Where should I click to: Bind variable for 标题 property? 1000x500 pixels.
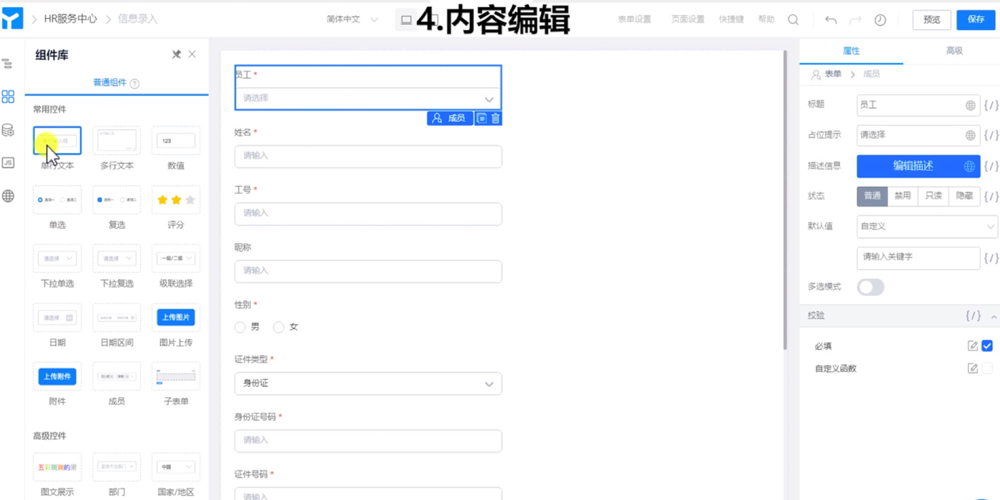pyautogui.click(x=991, y=105)
